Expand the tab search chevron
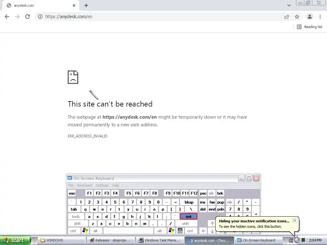327x245 pixels. [x=289, y=5]
